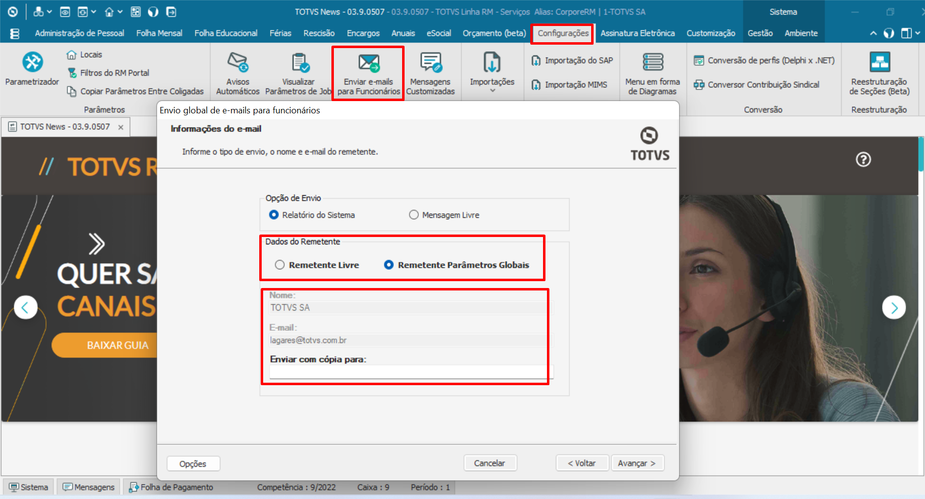925x499 pixels.
Task: Open Avisos Automáticos
Action: point(238,74)
